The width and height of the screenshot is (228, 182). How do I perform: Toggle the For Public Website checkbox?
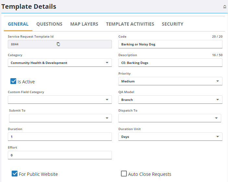coord(15,174)
